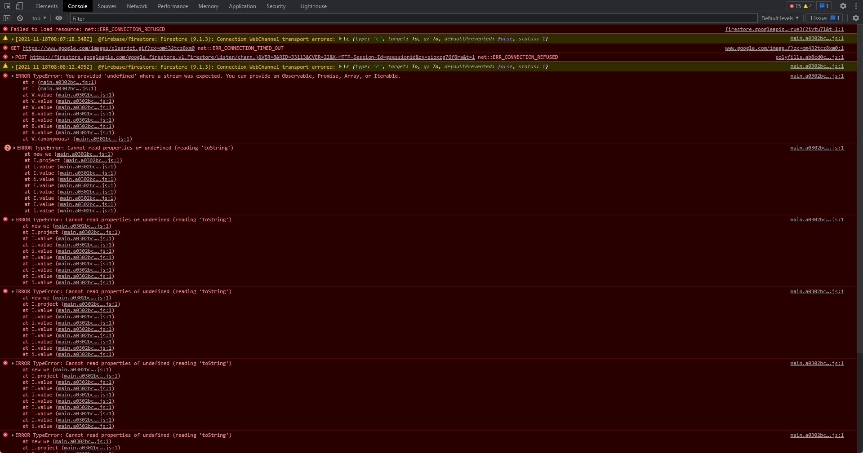The width and height of the screenshot is (863, 453).
Task: Show the console sidebar panel
Action: pyautogui.click(x=7, y=18)
